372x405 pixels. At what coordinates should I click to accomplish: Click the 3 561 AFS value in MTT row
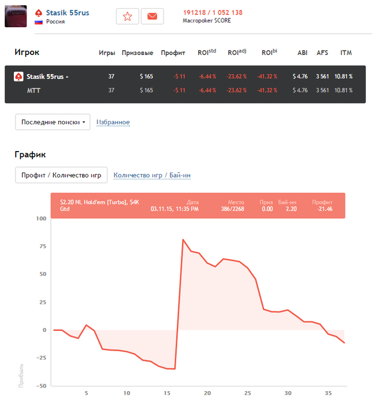[x=322, y=90]
